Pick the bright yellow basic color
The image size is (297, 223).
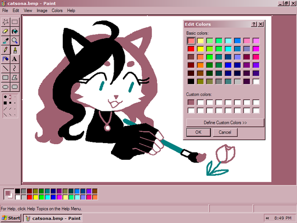tap(200, 49)
